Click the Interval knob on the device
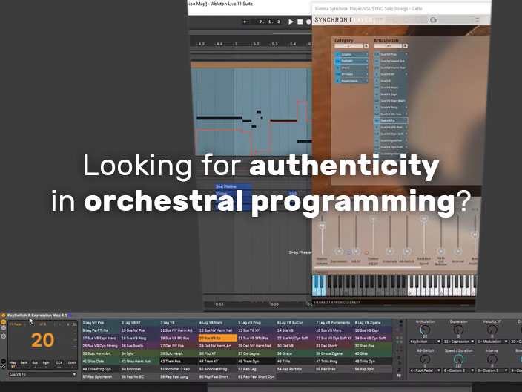522x392 pixels. 492,359
